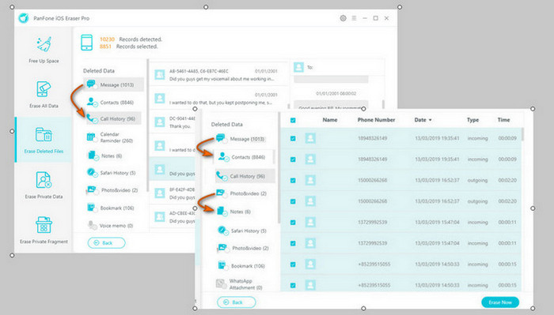The width and height of the screenshot is (554, 315).
Task: Click the front panel category list scrollbar
Action: tap(279, 167)
